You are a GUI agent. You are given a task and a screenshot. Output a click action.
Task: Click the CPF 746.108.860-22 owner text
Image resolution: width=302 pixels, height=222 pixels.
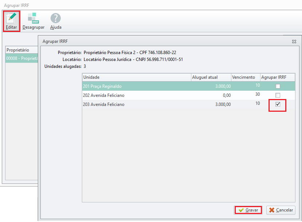[158, 53]
